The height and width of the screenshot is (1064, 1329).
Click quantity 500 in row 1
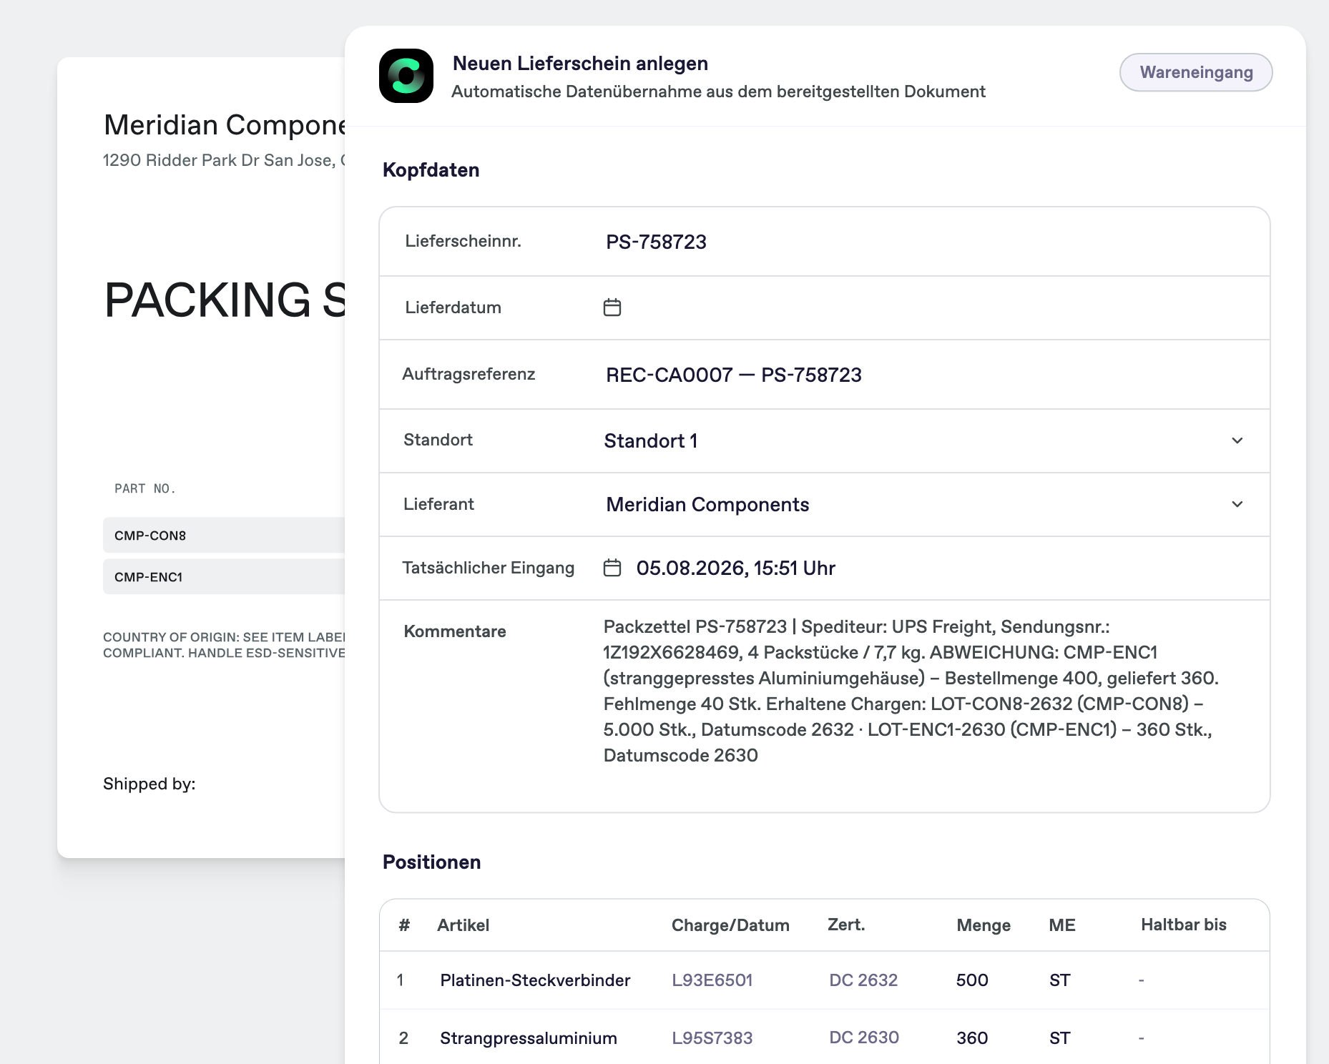tap(972, 980)
